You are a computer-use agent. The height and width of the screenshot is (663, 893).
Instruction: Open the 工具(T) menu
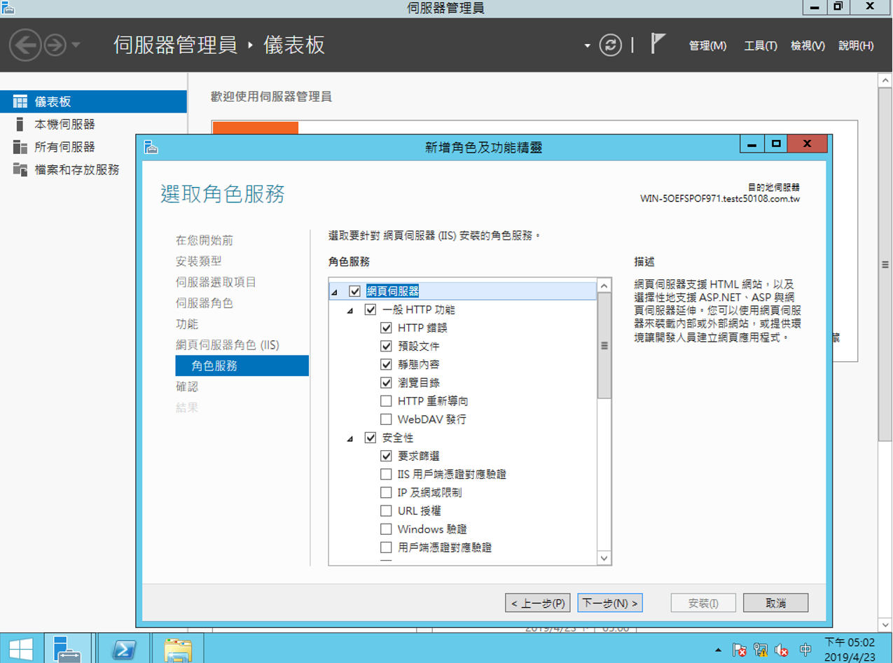(x=761, y=46)
